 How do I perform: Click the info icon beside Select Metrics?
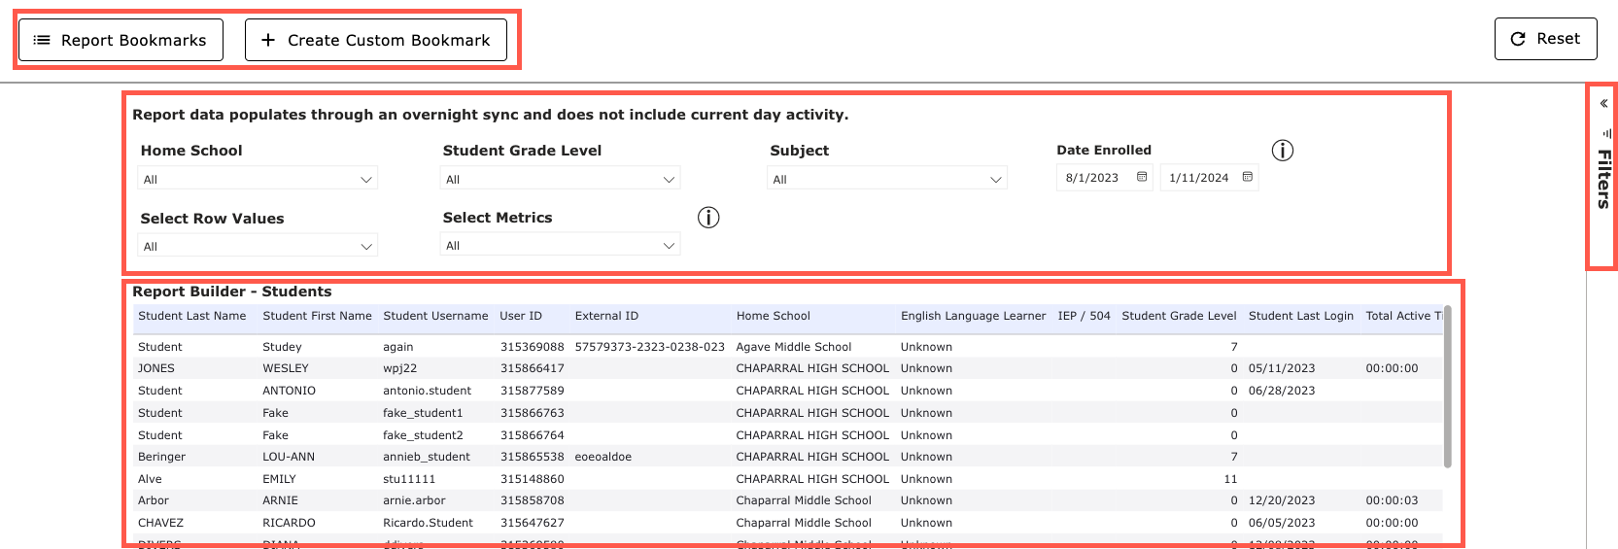pyautogui.click(x=708, y=218)
